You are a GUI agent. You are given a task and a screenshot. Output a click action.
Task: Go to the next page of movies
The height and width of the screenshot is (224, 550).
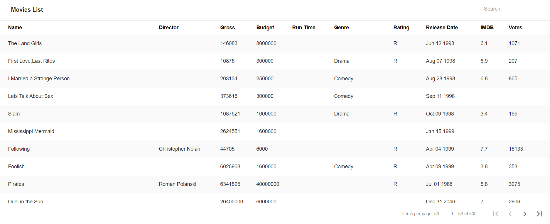525,214
